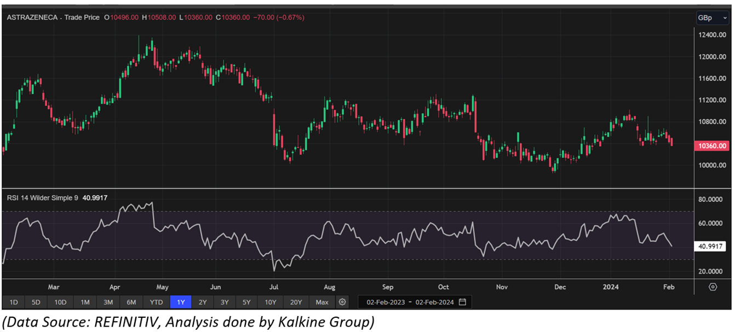The height and width of the screenshot is (332, 735).
Task: Select the 5Y time range
Action: tap(247, 302)
